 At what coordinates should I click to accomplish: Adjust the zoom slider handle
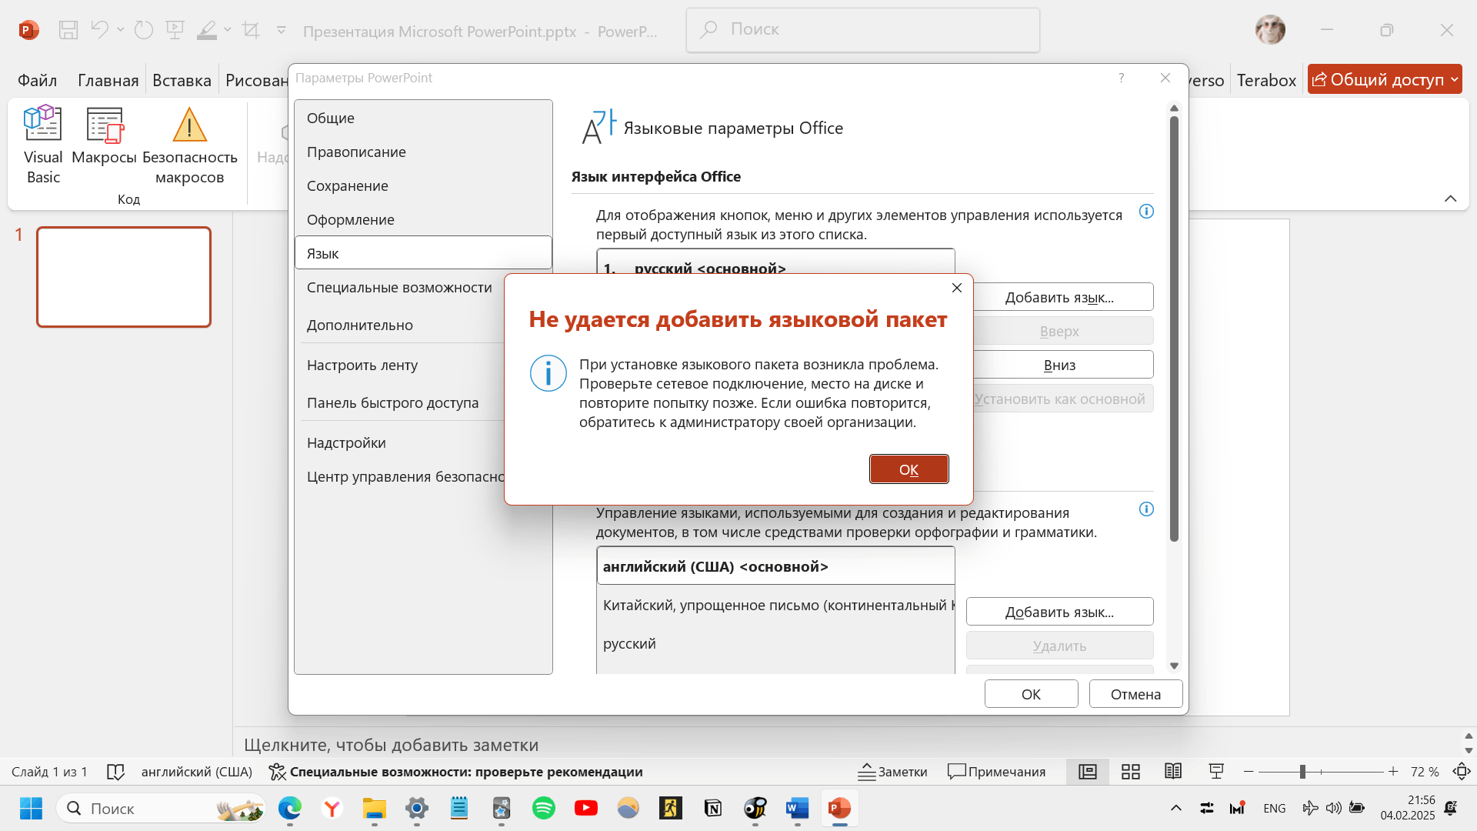pyautogui.click(x=1302, y=772)
